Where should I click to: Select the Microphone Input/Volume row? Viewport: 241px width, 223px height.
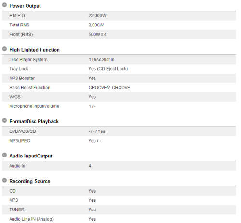[x=119, y=106]
